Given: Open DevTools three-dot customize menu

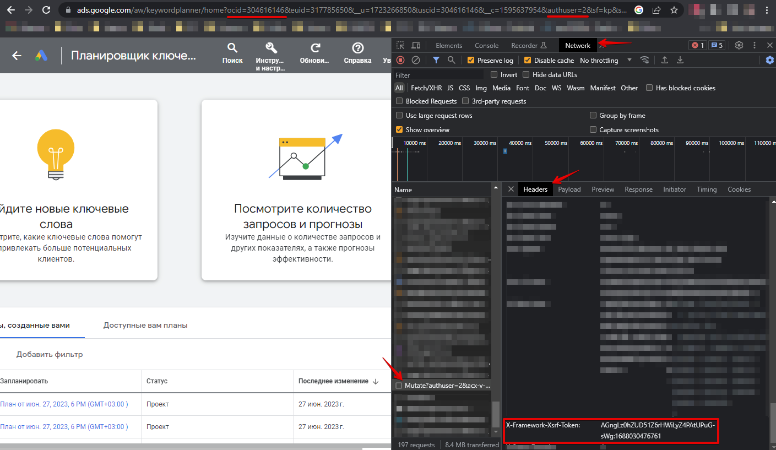Looking at the screenshot, I should (755, 46).
